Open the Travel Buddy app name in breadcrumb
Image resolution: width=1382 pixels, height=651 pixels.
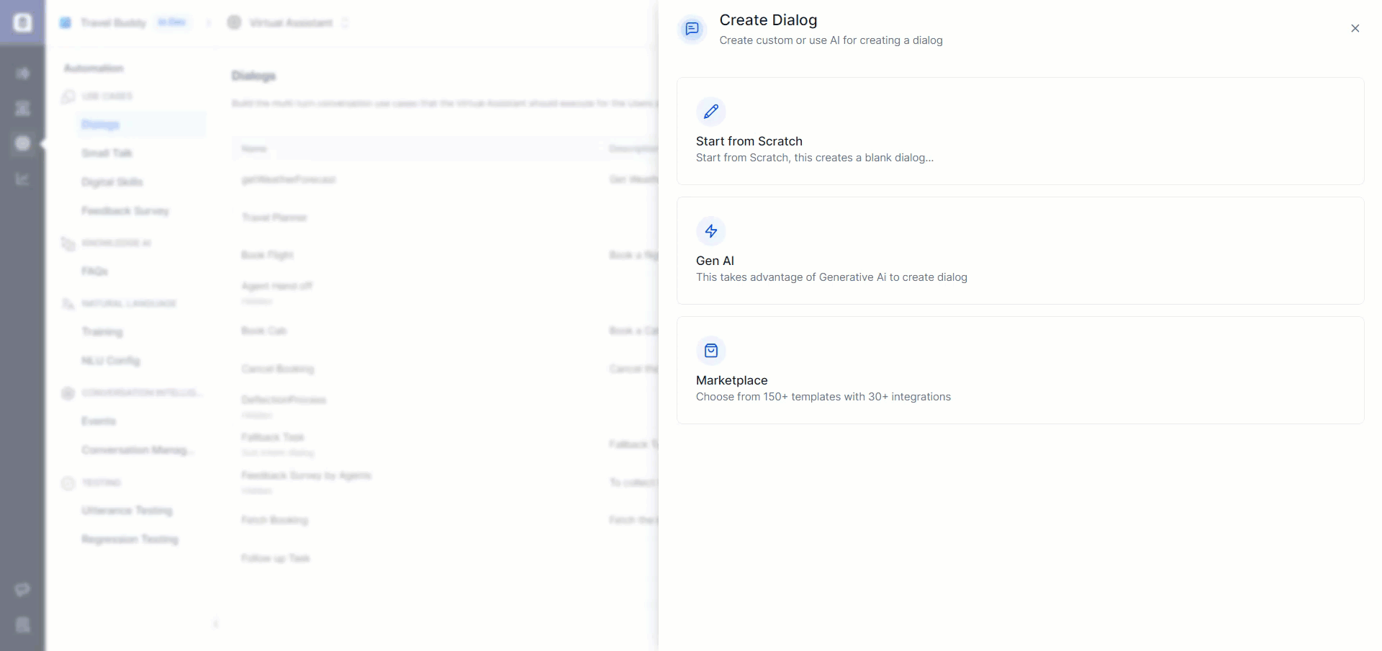click(113, 23)
